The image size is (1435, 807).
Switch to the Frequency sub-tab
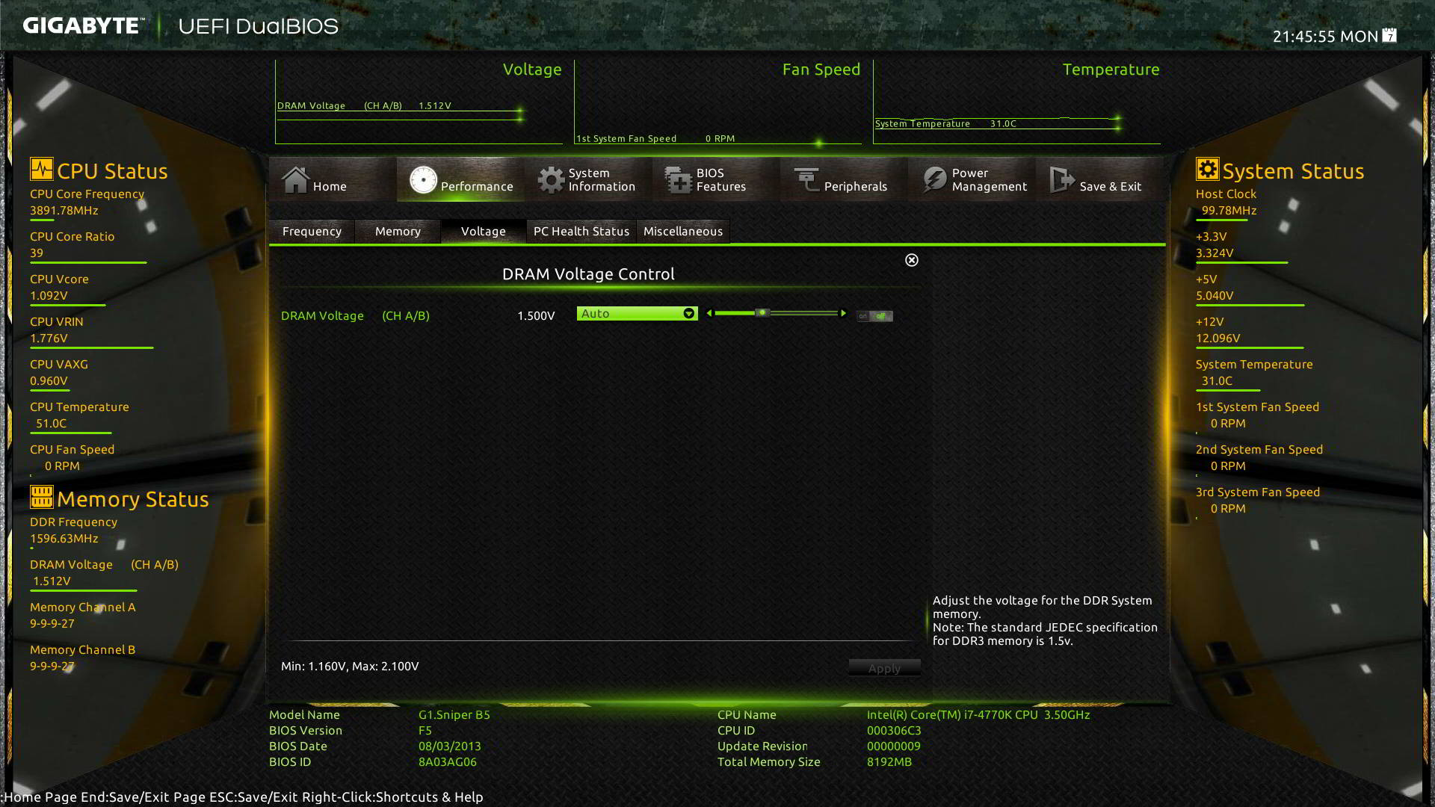click(x=312, y=232)
